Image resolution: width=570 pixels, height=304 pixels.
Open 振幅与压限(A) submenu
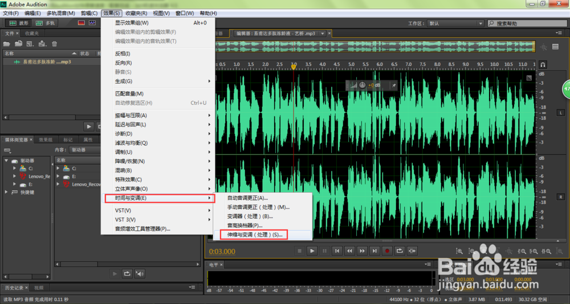tap(158, 116)
